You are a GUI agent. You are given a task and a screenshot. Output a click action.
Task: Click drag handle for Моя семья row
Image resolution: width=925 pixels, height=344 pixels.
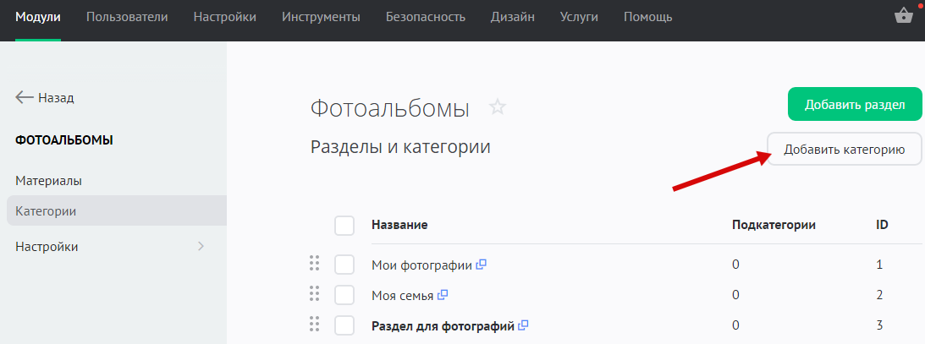[314, 294]
